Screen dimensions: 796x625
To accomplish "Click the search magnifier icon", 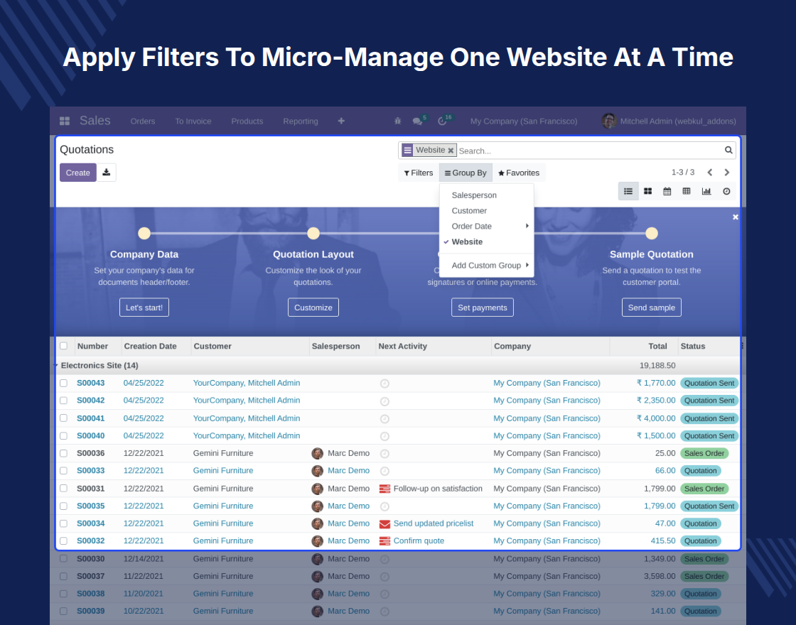I will pos(728,150).
